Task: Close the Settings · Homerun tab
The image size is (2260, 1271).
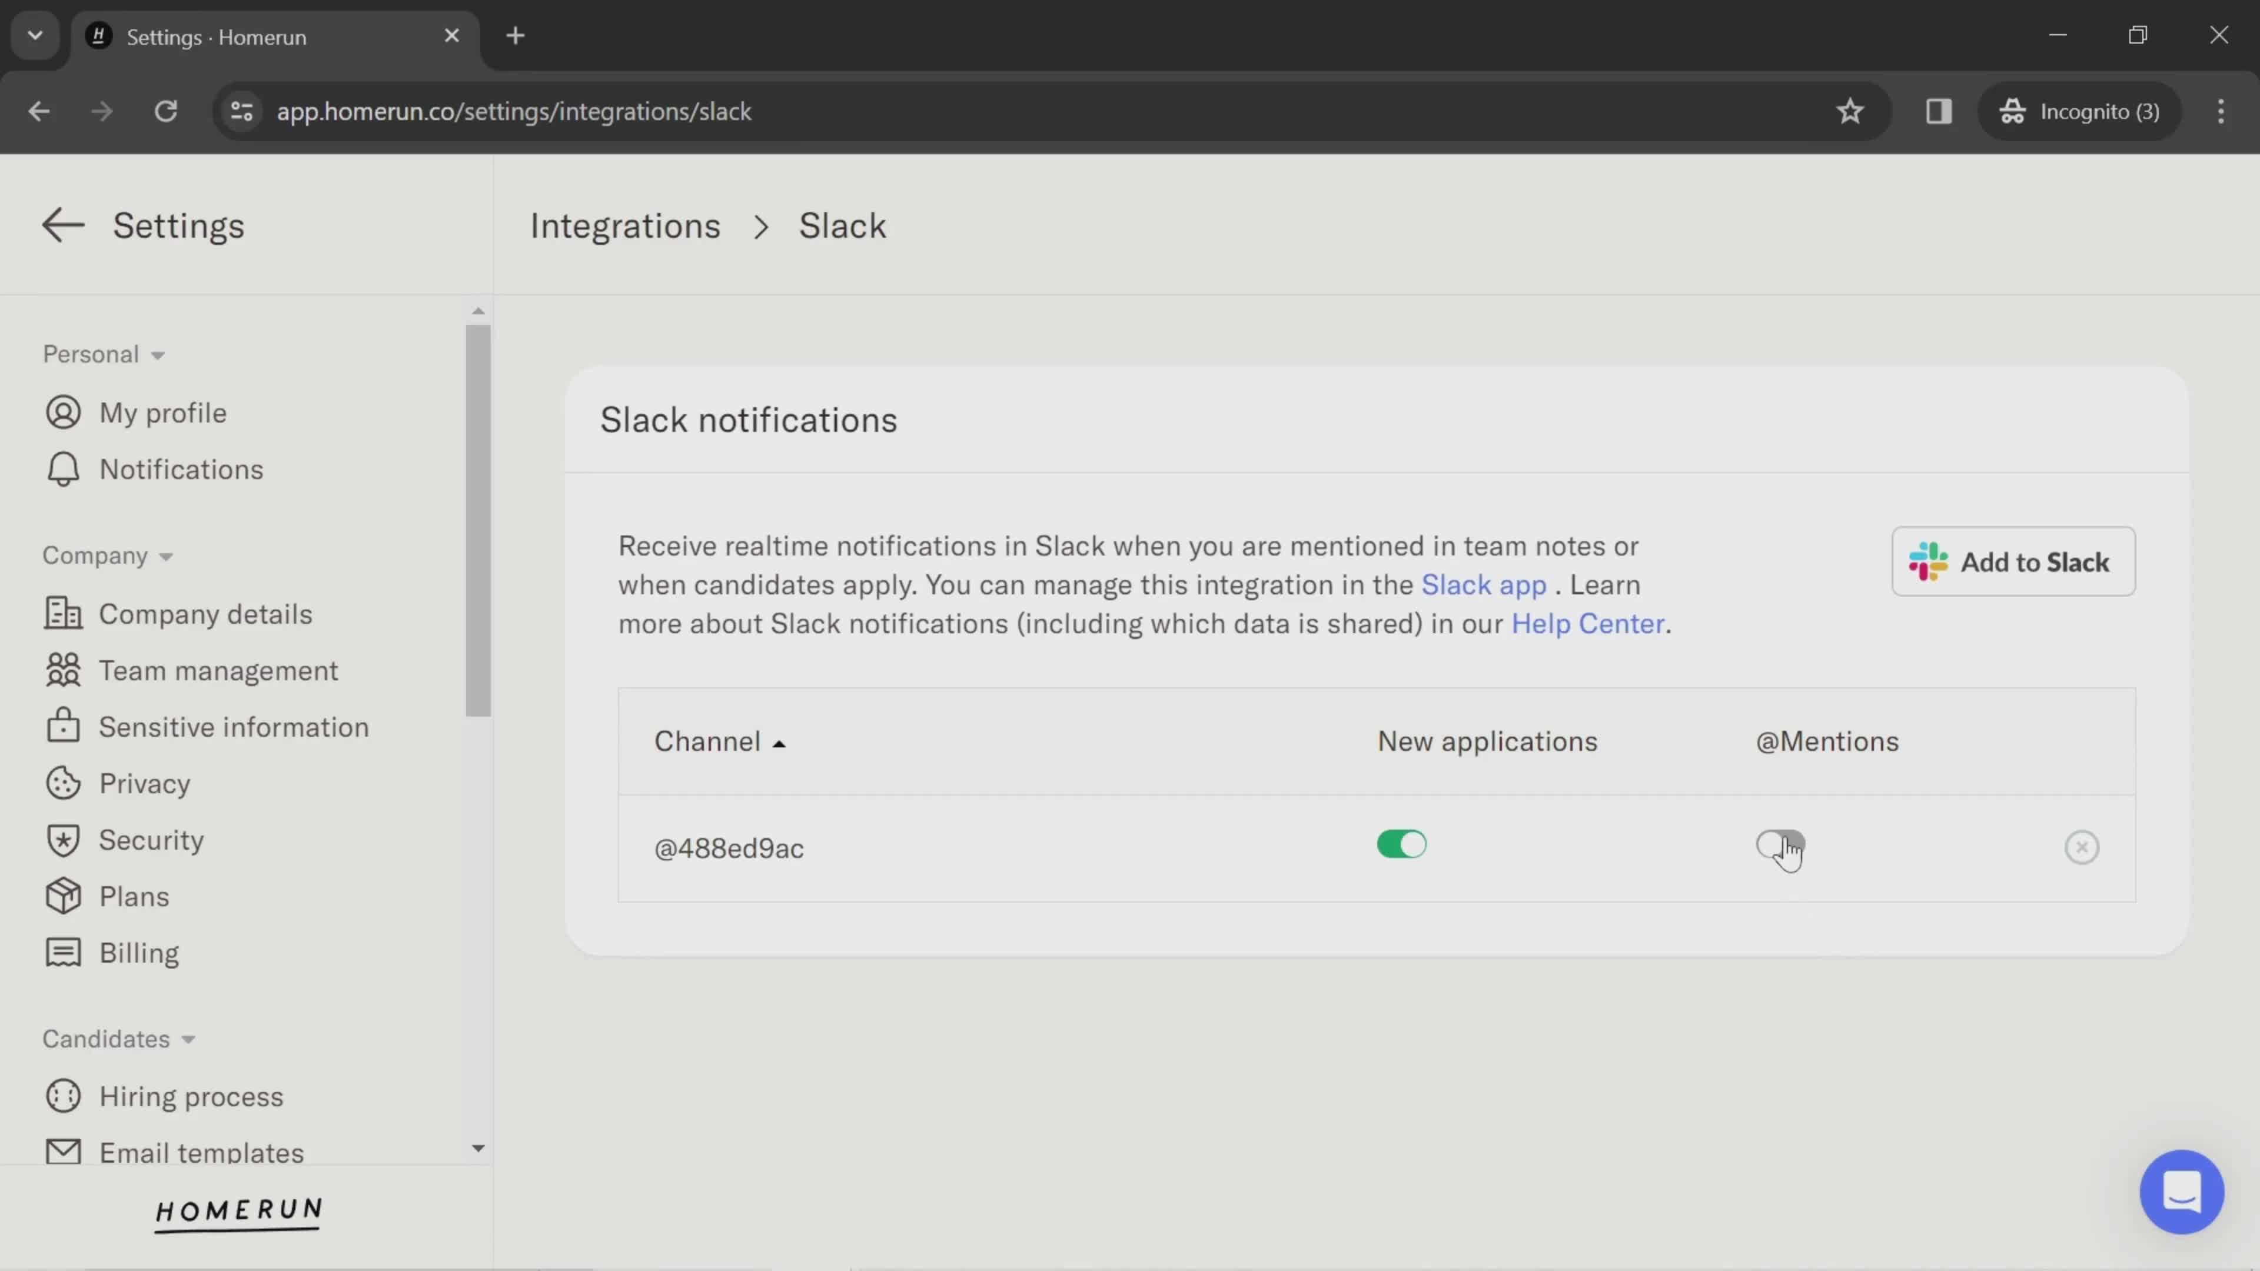Action: [x=452, y=36]
